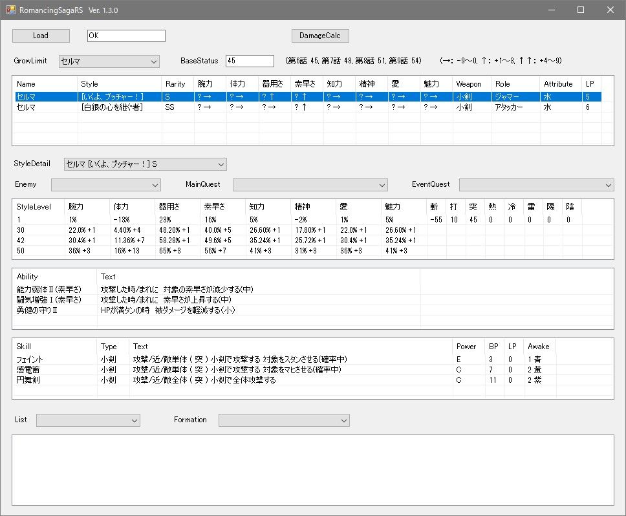Click the Type column header in skill list

pyautogui.click(x=113, y=347)
